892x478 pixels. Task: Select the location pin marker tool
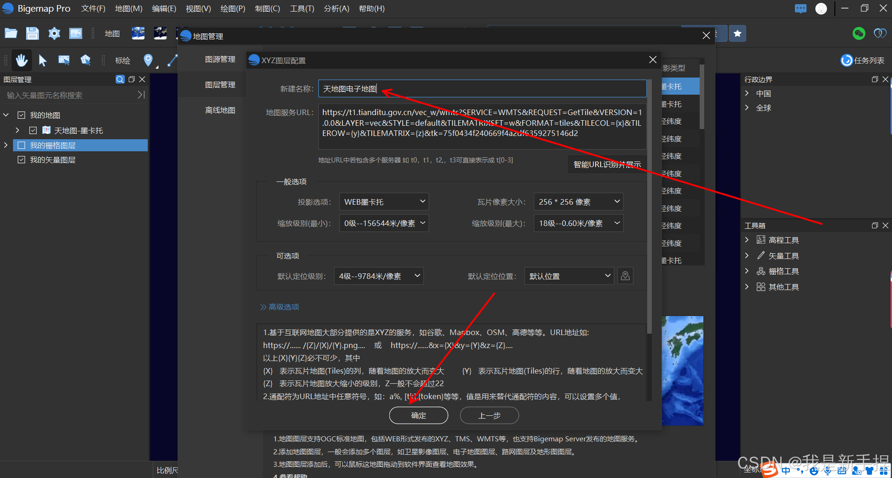148,60
